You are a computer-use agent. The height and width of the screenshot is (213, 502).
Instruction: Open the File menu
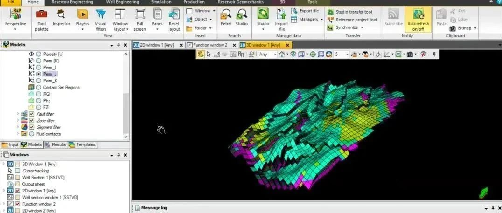click(11, 2)
